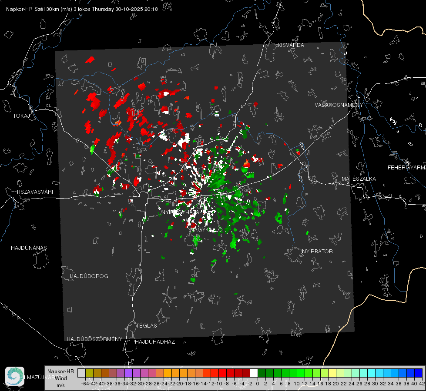The width and height of the screenshot is (426, 391).
Task: Click the -64 value on the legend scale
Action: [x=85, y=384]
